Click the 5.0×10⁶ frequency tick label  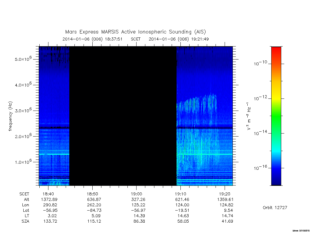(23, 59)
